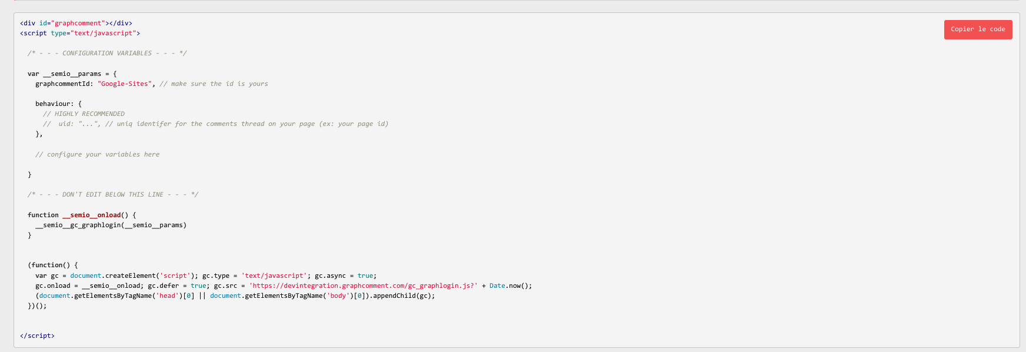Click the devintegration.graphcomment.com script URL string
The image size is (1026, 352).
click(x=363, y=285)
